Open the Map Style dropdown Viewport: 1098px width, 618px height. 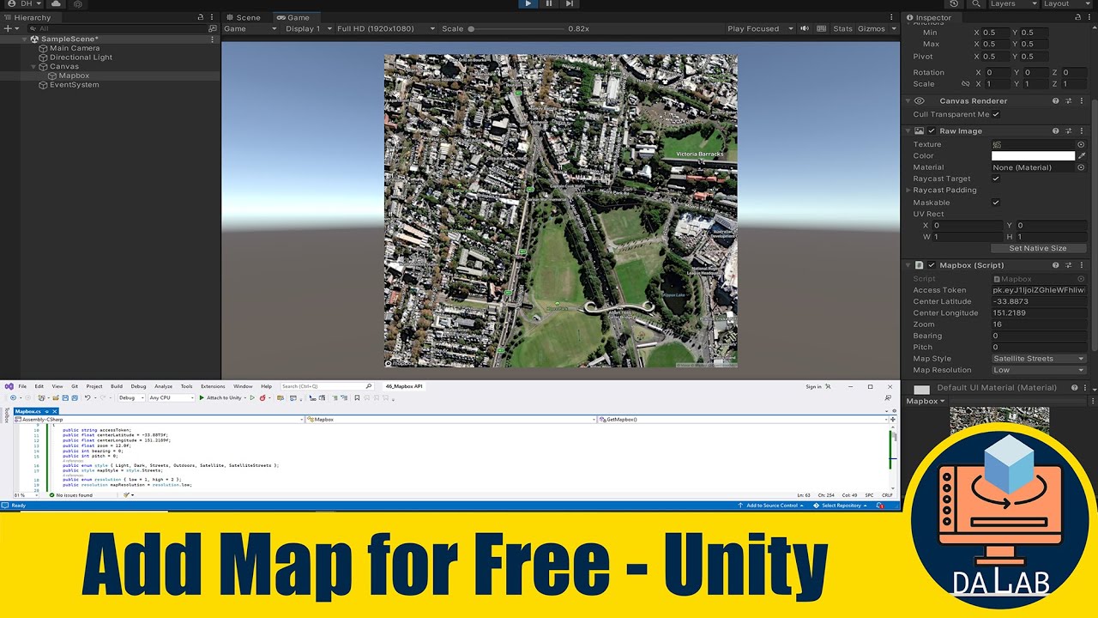(1038, 359)
